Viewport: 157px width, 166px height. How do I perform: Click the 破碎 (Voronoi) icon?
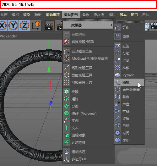click(67, 113)
